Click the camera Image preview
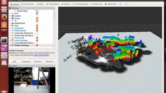Screen dimensions: 166x93 tap(32, 80)
